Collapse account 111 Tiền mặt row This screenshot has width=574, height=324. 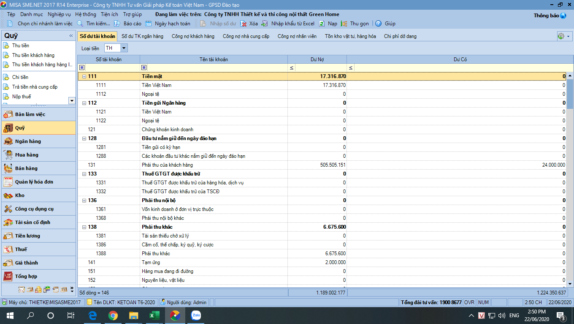pos(84,76)
